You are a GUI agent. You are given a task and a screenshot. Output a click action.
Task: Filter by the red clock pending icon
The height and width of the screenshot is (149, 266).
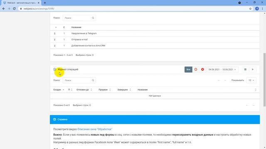196,70
